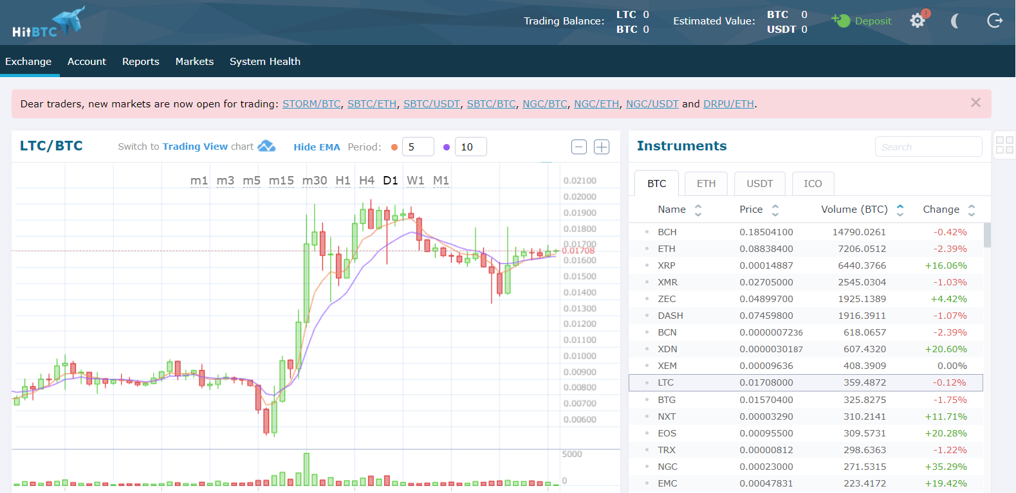Click the logout icon
The height and width of the screenshot is (493, 1016).
pos(995,21)
